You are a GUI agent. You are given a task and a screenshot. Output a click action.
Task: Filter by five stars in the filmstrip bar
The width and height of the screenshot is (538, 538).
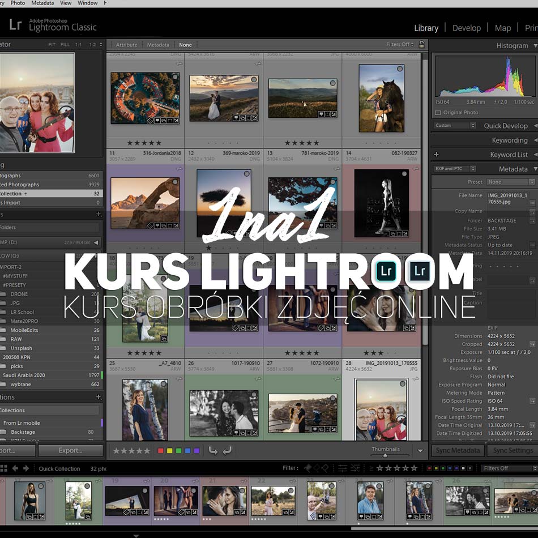(x=414, y=468)
